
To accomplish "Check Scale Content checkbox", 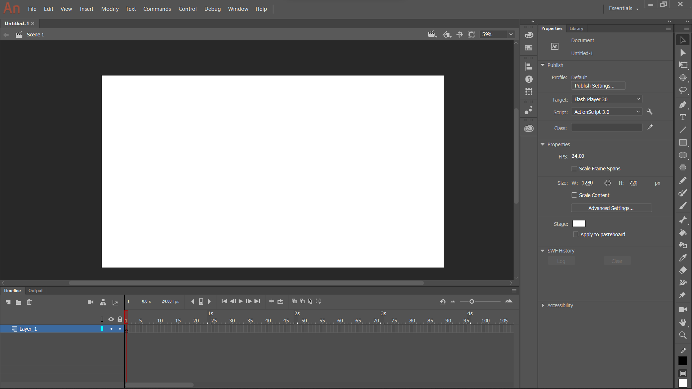I will click(x=574, y=195).
